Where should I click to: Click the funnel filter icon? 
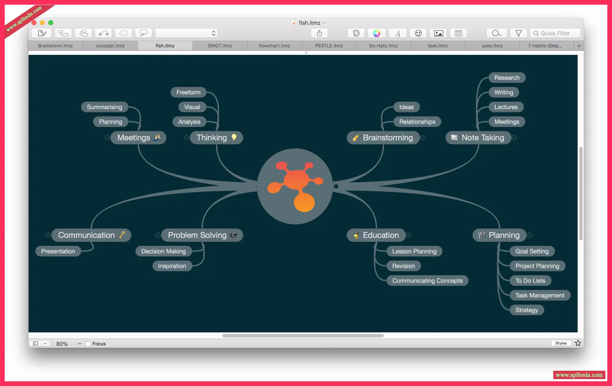[518, 33]
